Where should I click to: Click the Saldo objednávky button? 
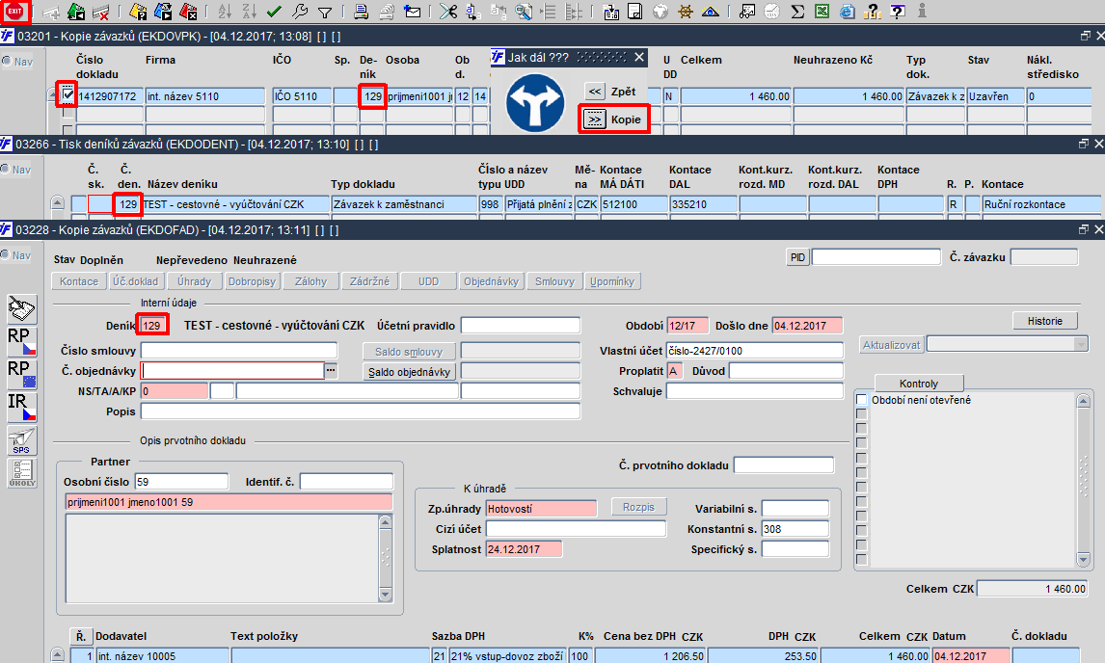pyautogui.click(x=409, y=371)
